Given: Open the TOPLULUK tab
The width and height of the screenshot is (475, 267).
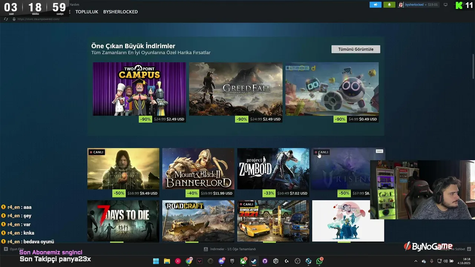Looking at the screenshot, I should tap(87, 12).
